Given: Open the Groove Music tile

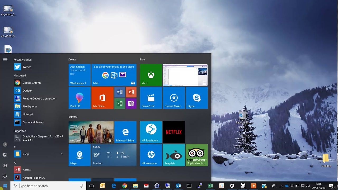Looking at the screenshot, I should [x=174, y=98].
